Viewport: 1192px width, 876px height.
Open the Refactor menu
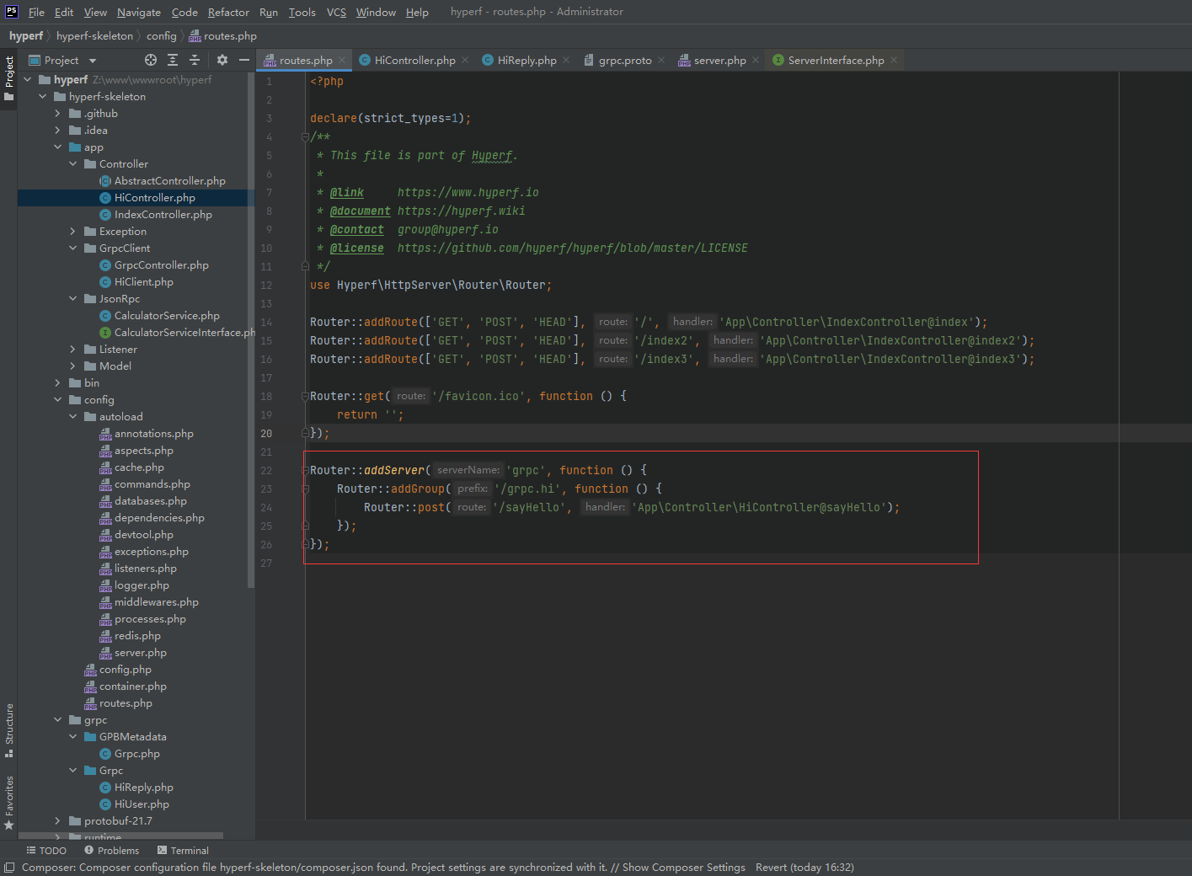227,12
